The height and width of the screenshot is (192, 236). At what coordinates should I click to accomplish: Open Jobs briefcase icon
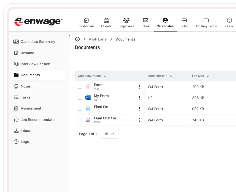pos(184,20)
